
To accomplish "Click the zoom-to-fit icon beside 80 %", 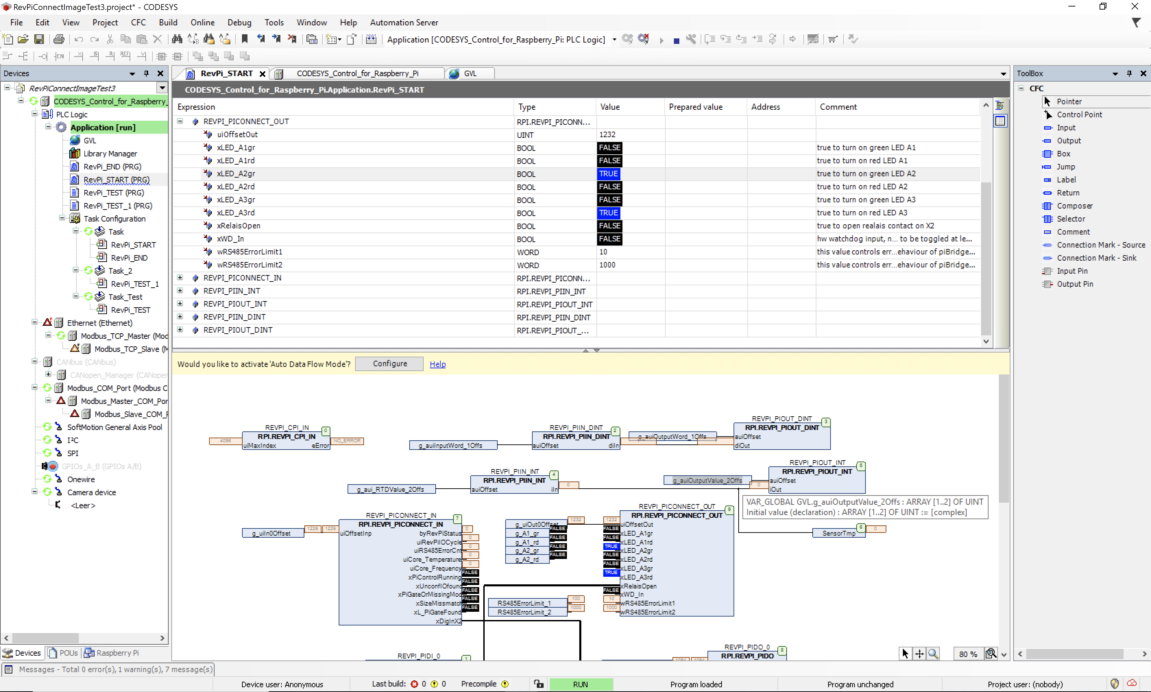I will (x=991, y=653).
